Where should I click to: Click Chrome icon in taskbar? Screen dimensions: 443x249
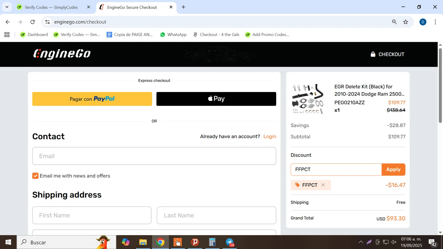point(160,242)
